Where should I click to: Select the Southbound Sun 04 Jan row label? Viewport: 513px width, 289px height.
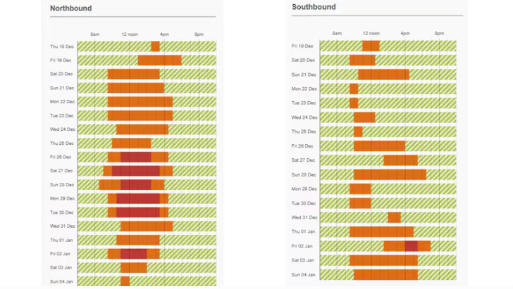coord(304,274)
